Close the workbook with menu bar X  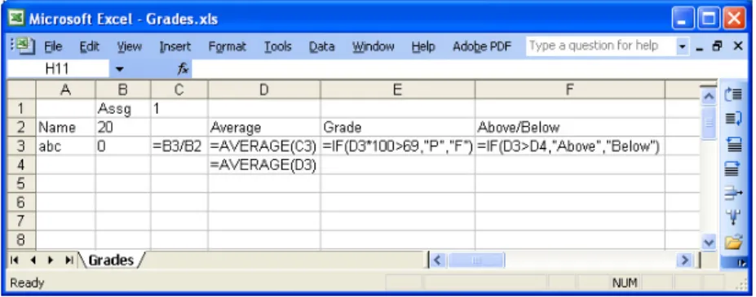coord(738,46)
